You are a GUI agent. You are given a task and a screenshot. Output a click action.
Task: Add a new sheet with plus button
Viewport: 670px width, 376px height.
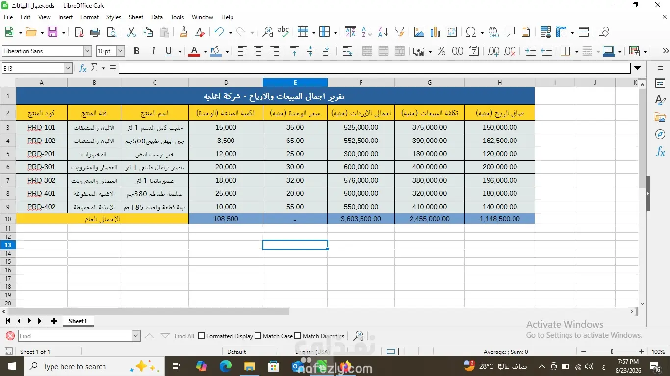(x=54, y=321)
